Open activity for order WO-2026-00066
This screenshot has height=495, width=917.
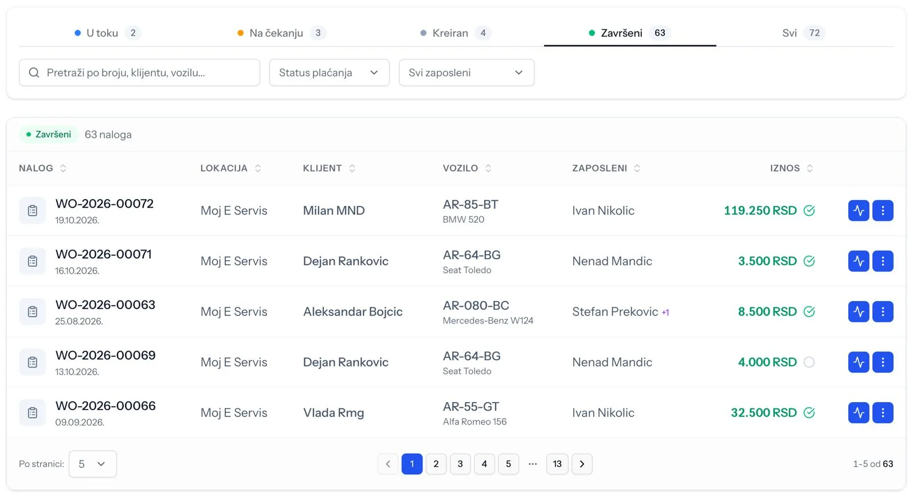(859, 412)
